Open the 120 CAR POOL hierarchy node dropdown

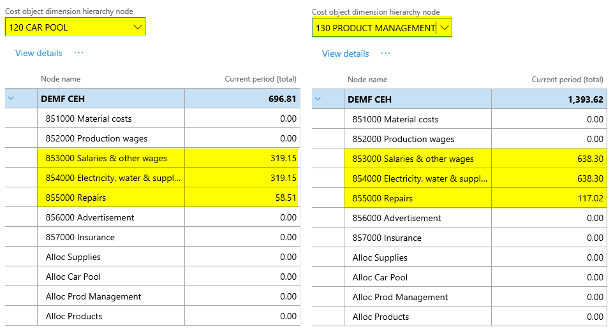coord(137,27)
